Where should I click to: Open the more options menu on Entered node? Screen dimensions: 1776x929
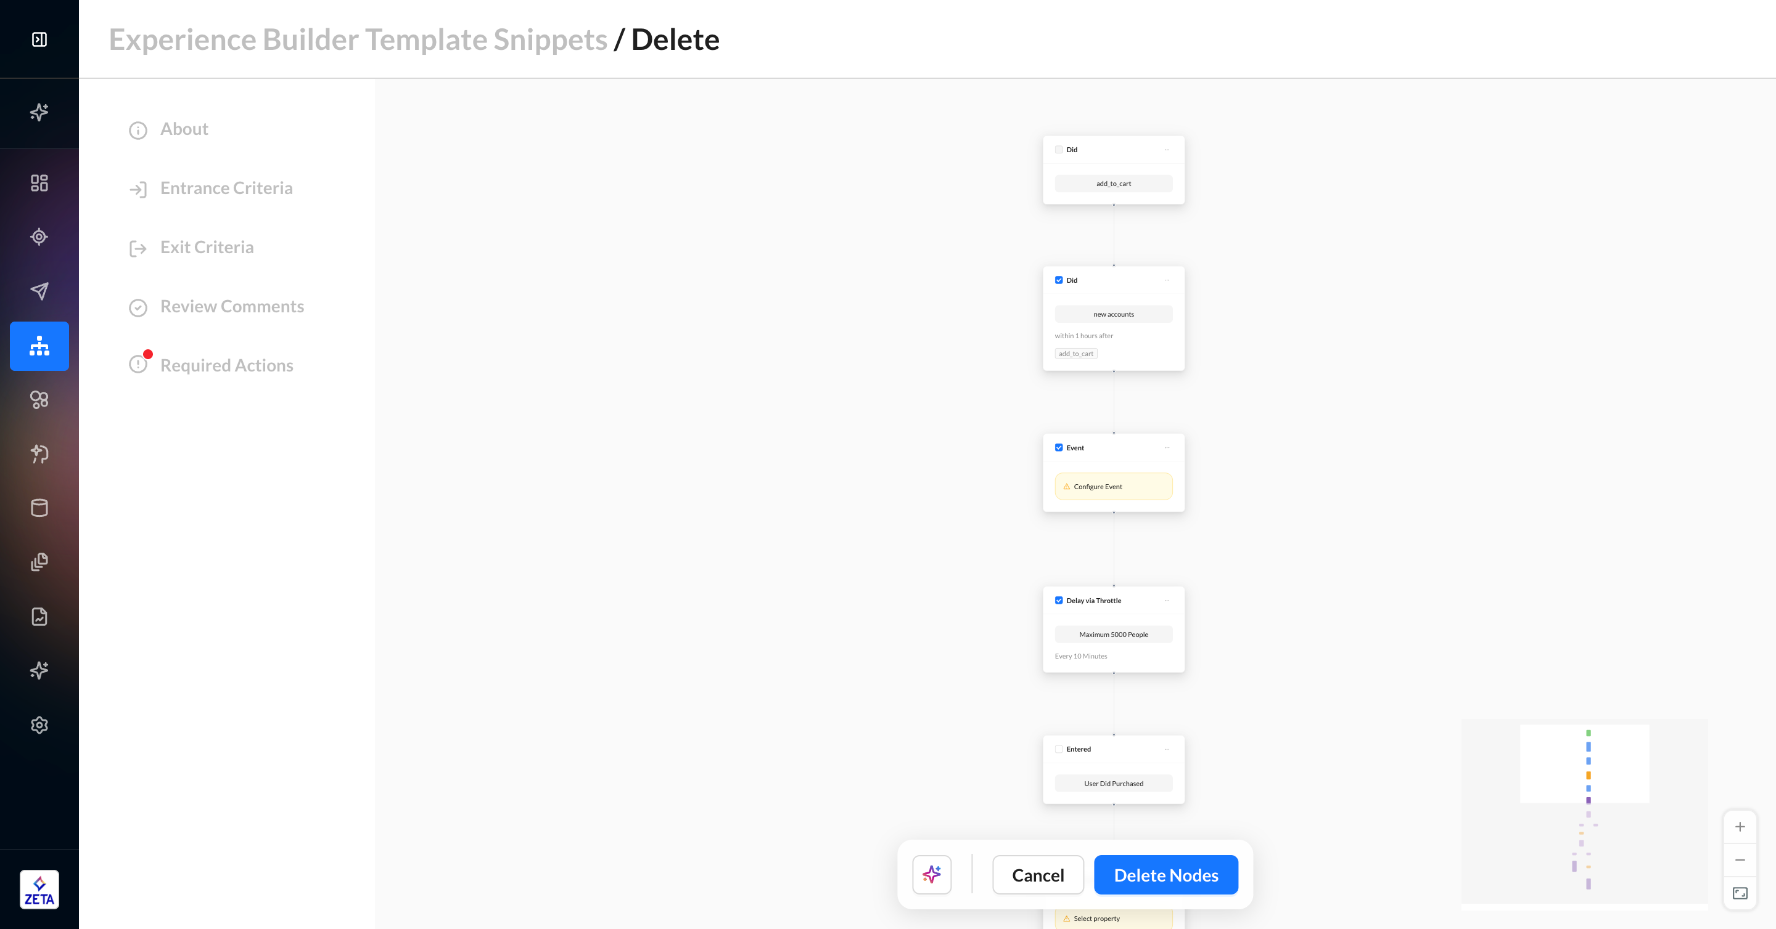(x=1167, y=749)
